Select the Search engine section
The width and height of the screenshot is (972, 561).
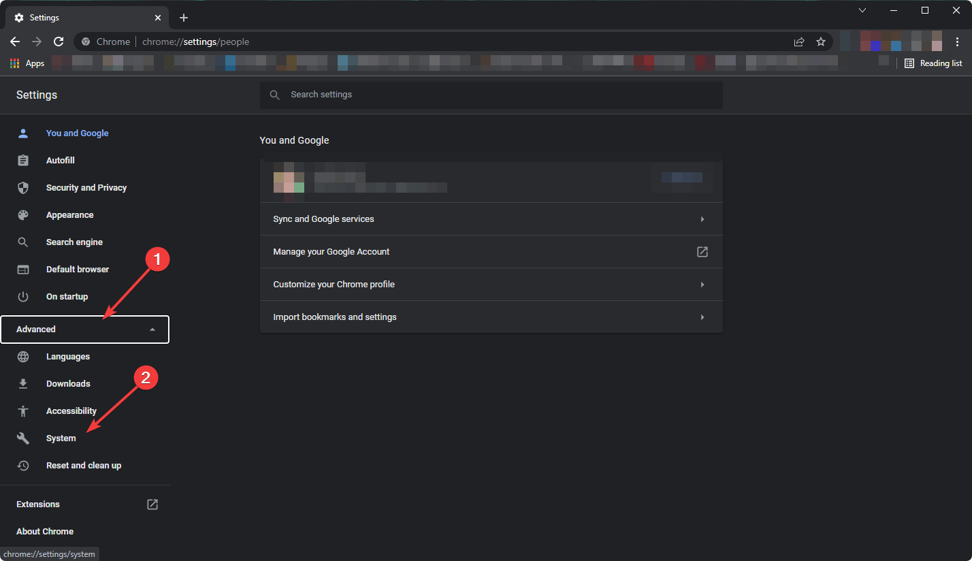click(x=75, y=242)
